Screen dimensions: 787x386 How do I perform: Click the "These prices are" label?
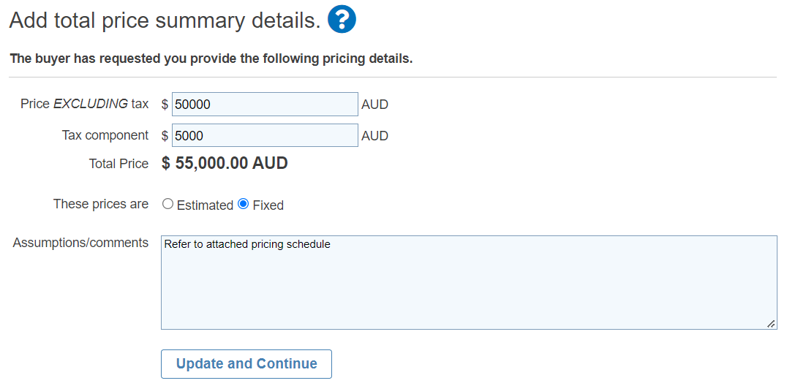[x=101, y=204]
